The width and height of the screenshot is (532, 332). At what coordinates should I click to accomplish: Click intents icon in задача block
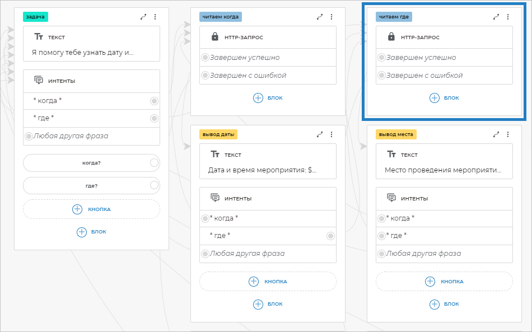(x=39, y=81)
